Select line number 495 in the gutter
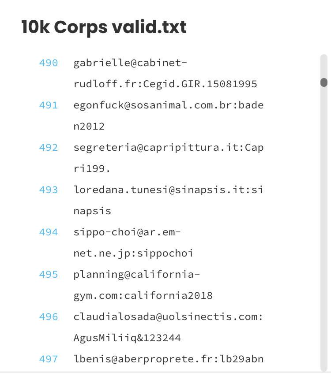Screen dimensions: 331x376 (x=49, y=275)
